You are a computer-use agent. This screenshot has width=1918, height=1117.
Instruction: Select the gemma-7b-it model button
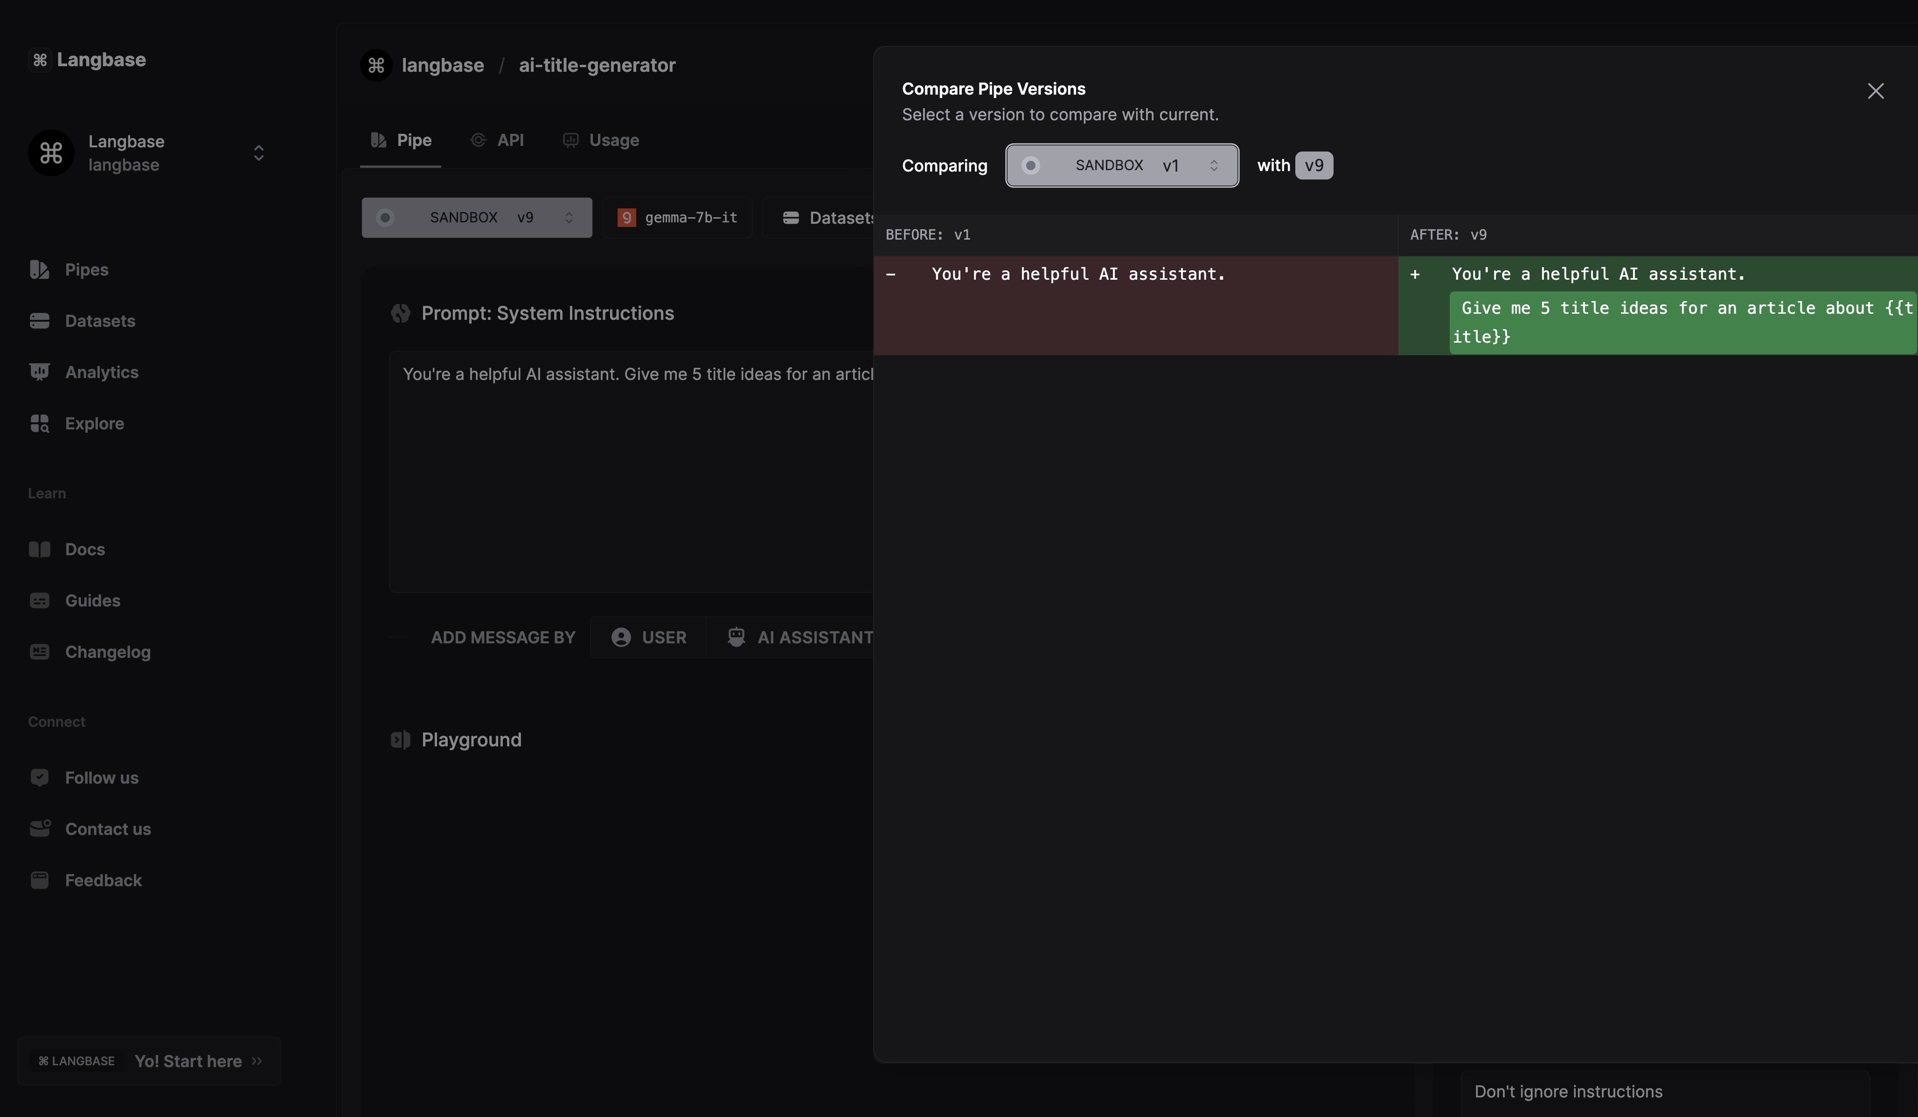tap(677, 218)
